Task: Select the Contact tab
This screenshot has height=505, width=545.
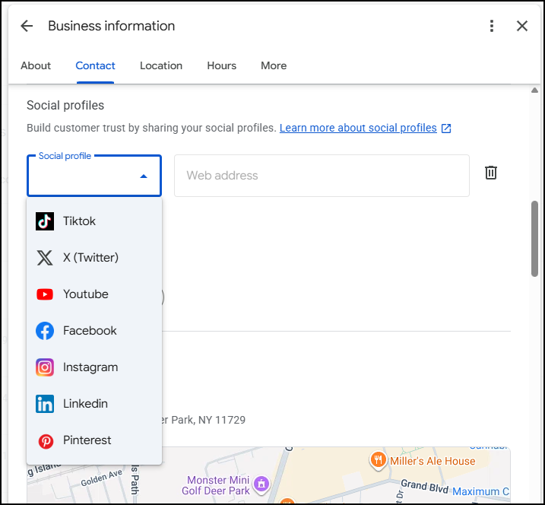Action: [x=95, y=65]
